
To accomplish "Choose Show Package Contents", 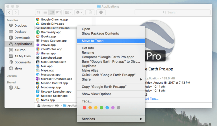I will click(111, 33).
